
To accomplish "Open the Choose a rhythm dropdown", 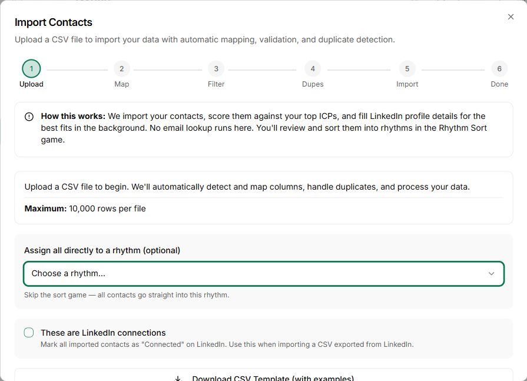I will coord(264,273).
